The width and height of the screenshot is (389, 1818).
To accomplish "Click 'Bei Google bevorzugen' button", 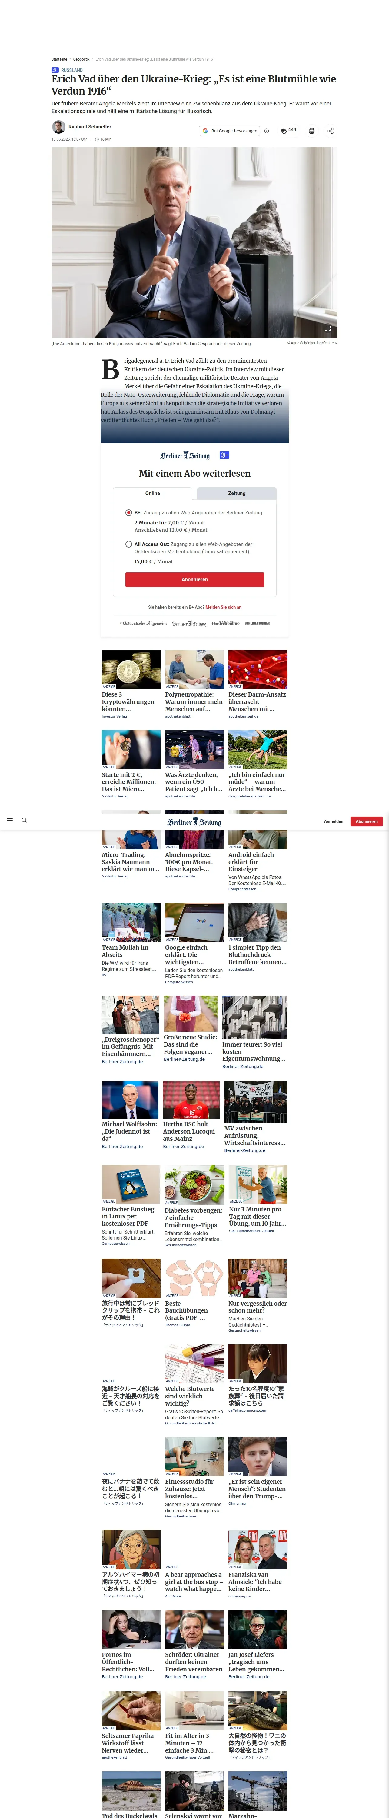I will click(229, 131).
